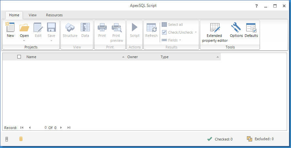This screenshot has width=291, height=148.
Task: Toggle the header checkbox beside Name
Action: 19,57
